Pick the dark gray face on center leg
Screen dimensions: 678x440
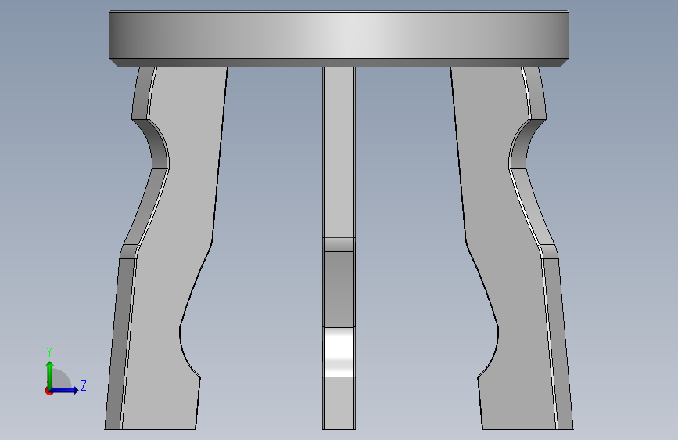coord(339,290)
